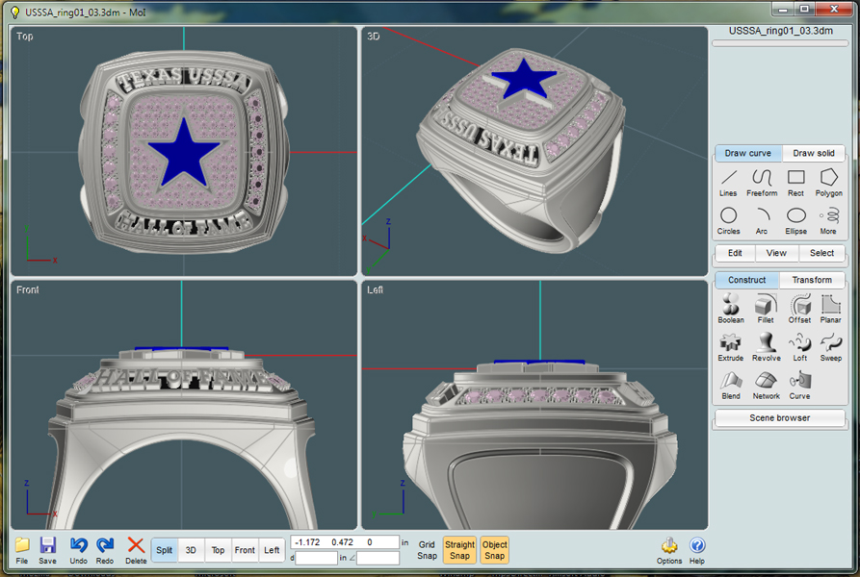
Task: Activate the Sweep tool
Action: click(x=831, y=347)
